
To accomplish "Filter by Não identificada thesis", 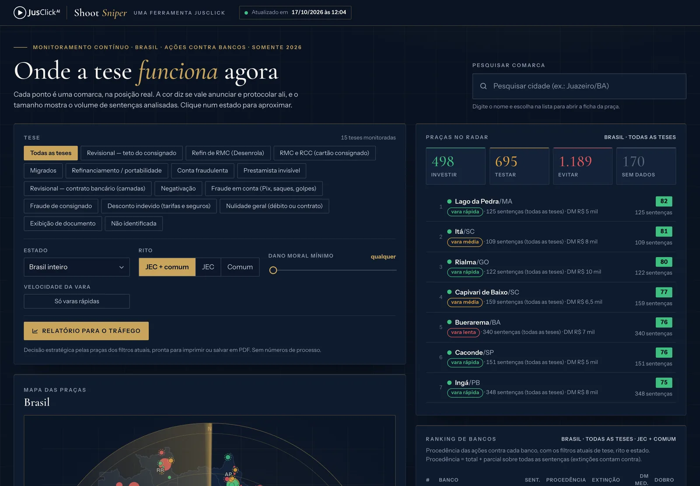I will click(134, 224).
